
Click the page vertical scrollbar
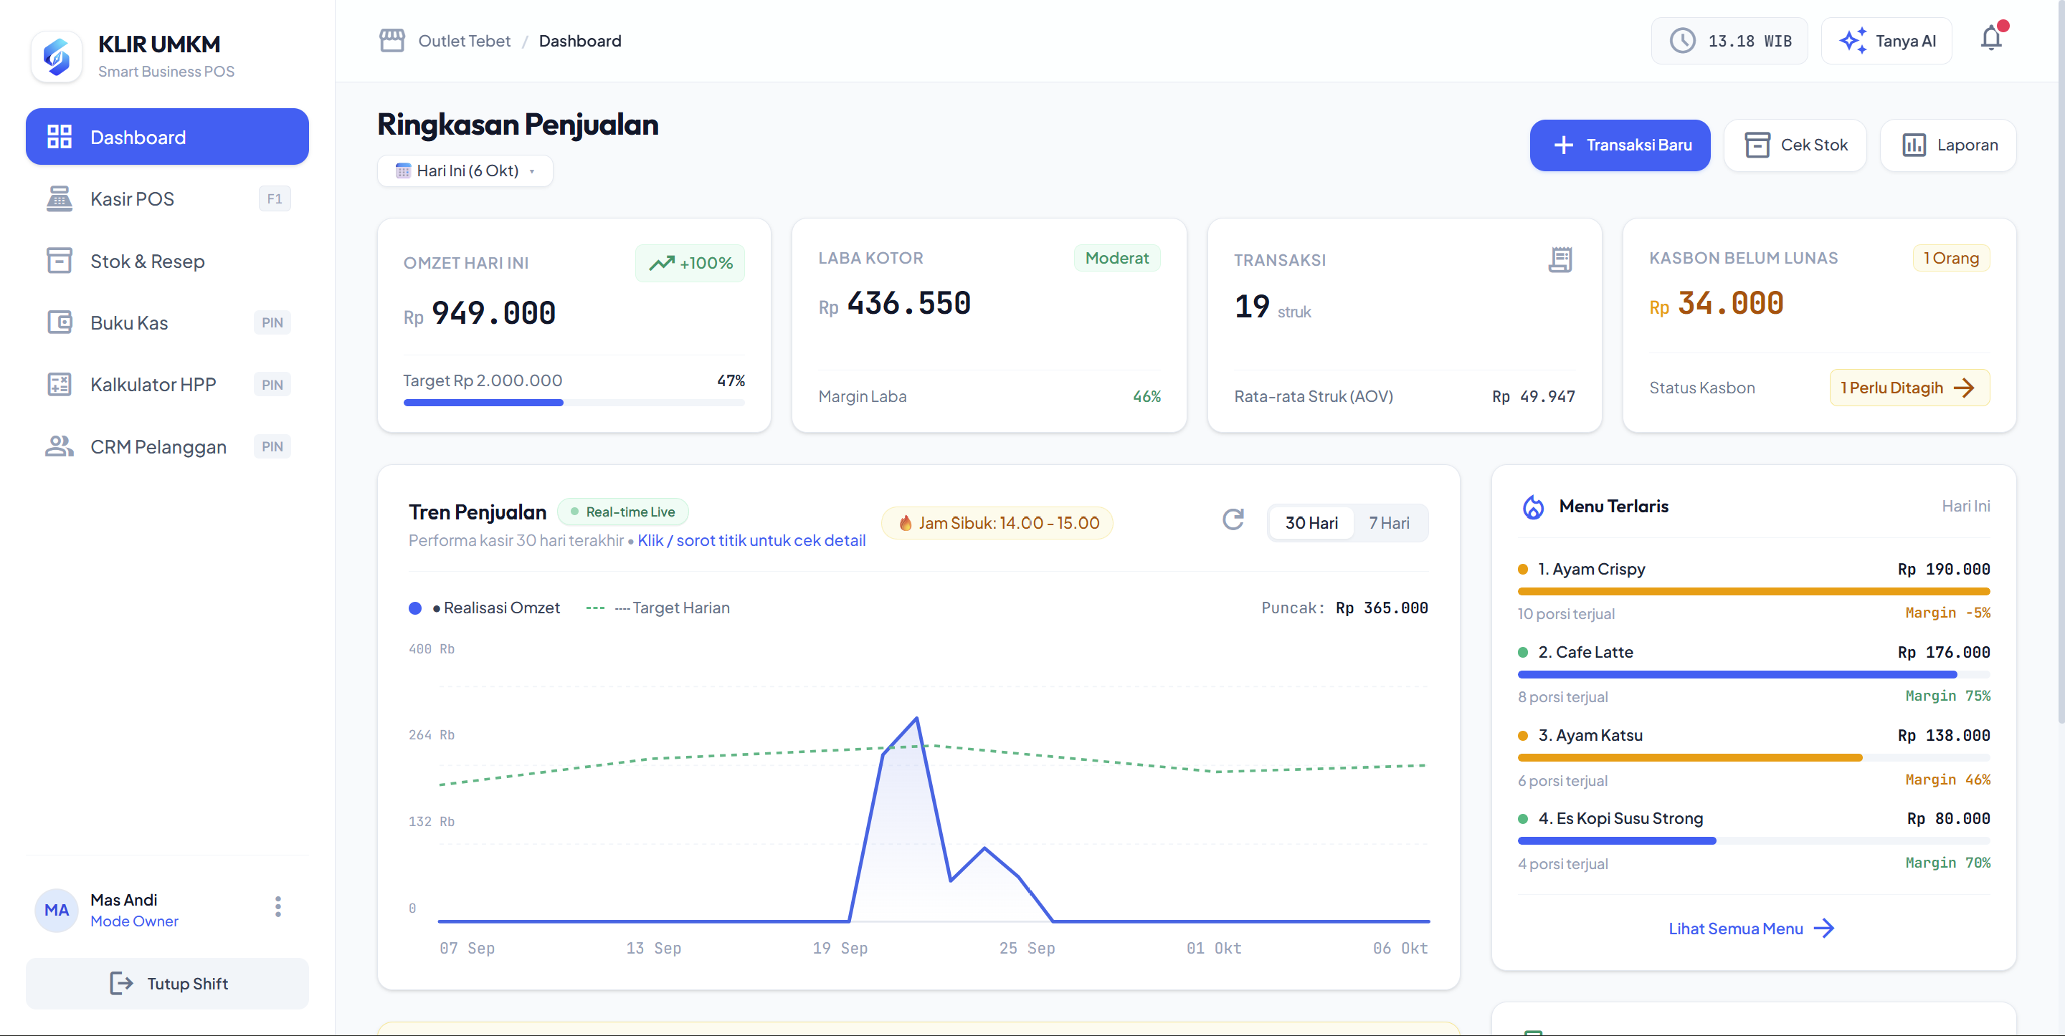[2061, 360]
